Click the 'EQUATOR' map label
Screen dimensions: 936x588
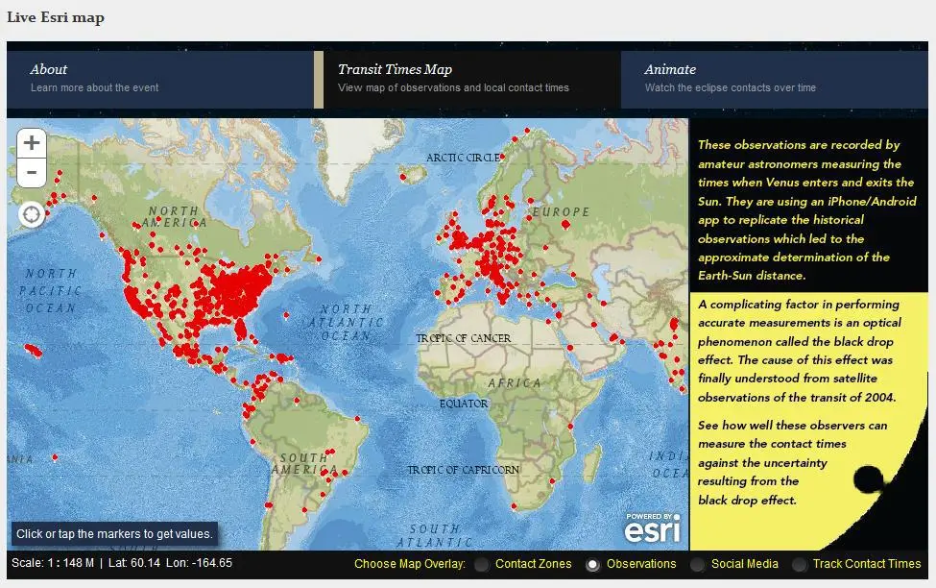coord(464,404)
